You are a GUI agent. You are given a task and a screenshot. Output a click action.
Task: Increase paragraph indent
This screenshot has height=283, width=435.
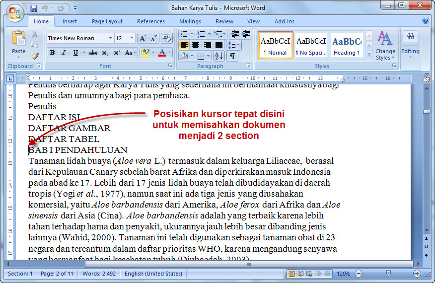[246, 34]
